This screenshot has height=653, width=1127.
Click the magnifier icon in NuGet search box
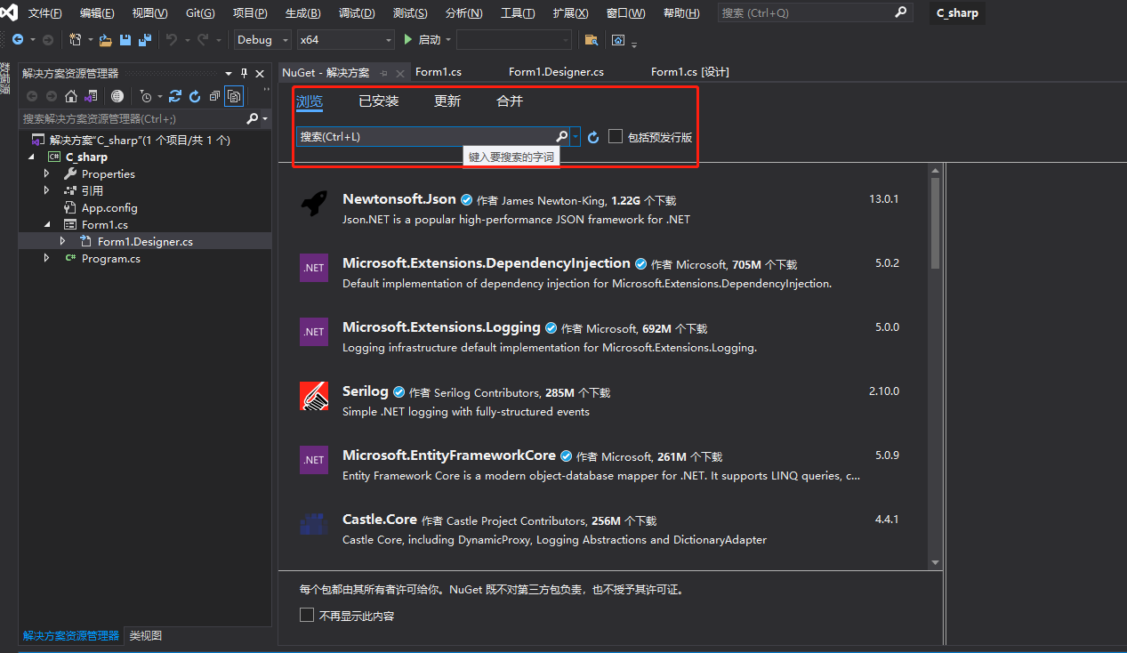[561, 137]
